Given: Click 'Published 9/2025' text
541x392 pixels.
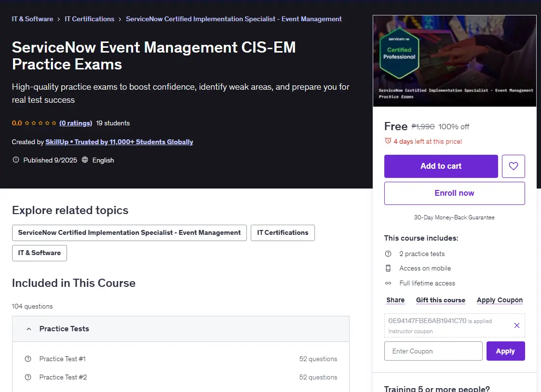Looking at the screenshot, I should [x=50, y=160].
